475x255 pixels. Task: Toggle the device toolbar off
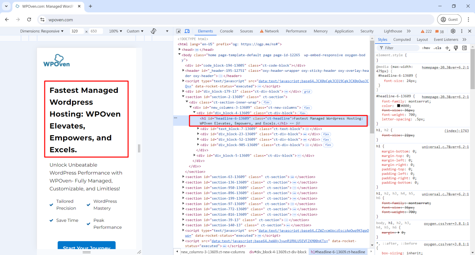click(x=187, y=31)
